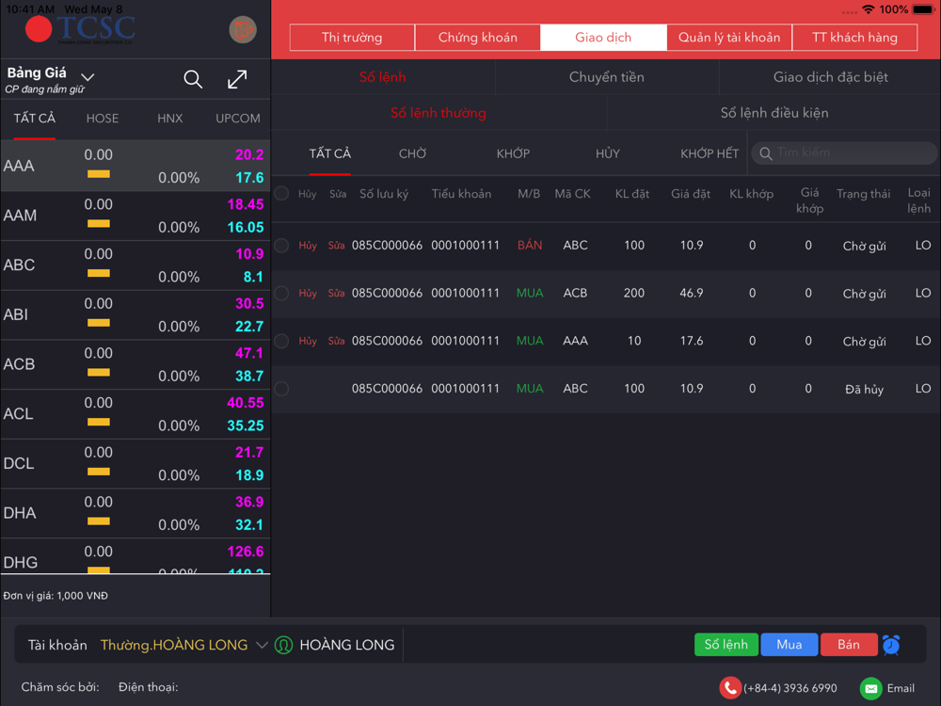
Task: Tap the logout icon beside TCSC logo
Action: pos(243,29)
